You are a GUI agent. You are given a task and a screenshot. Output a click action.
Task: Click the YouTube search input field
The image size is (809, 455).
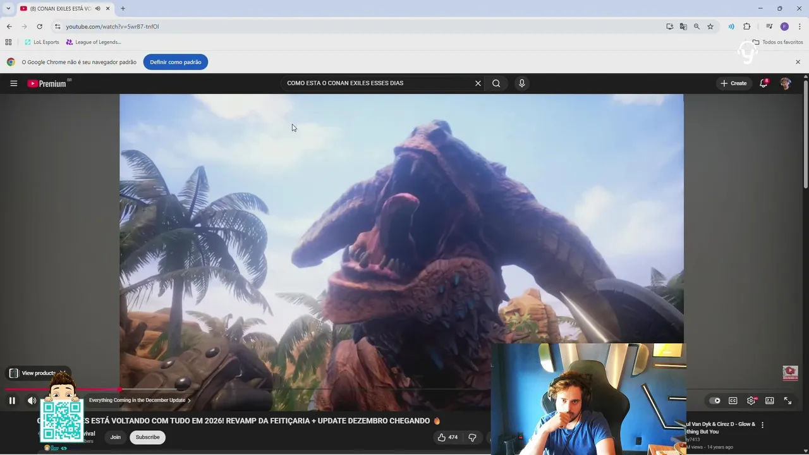[378, 83]
